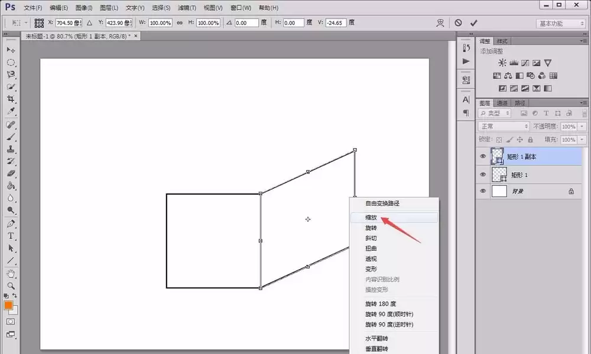Open the 填充 slider arrow
Image resolution: width=591 pixels, height=354 pixels.
coord(582,140)
